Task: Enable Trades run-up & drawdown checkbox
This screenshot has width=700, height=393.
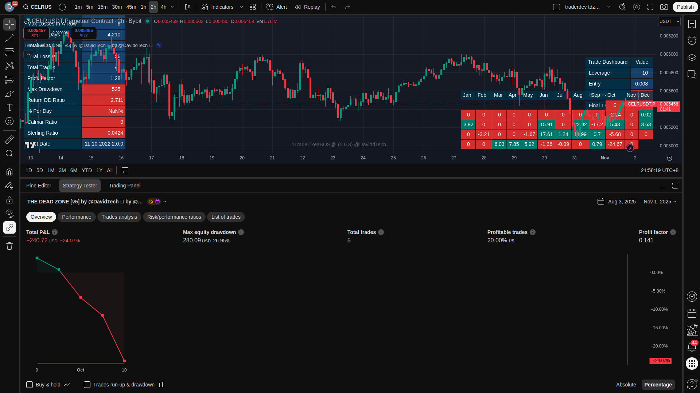Action: coord(87,385)
